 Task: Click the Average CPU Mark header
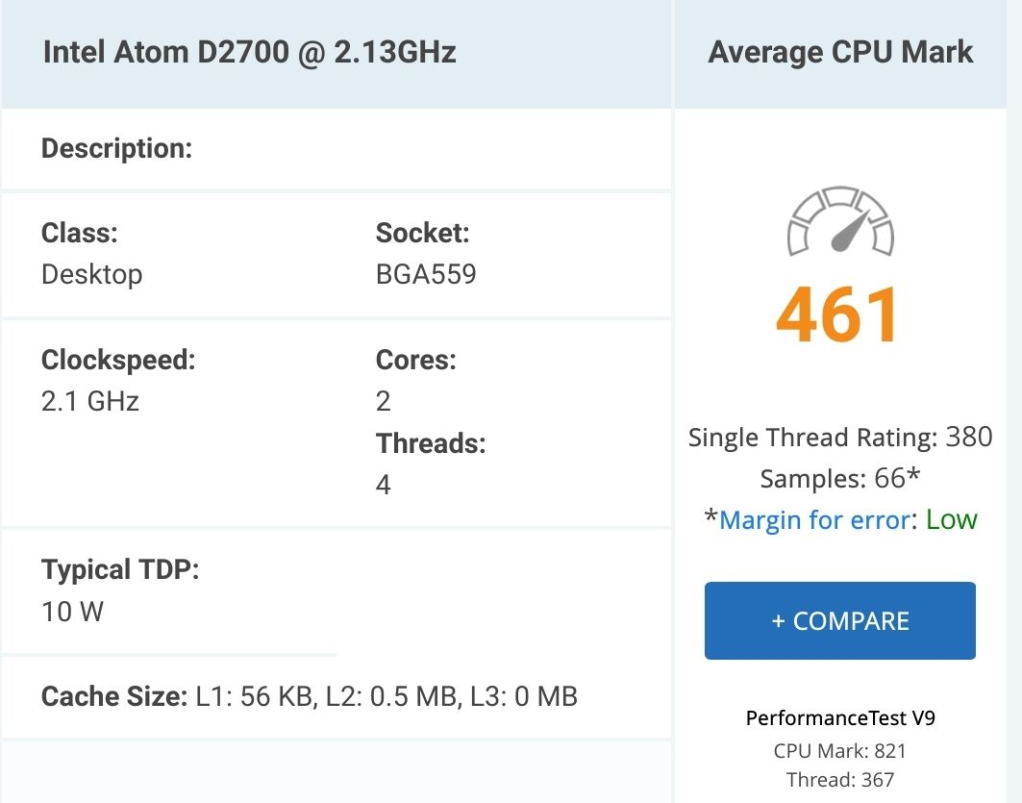(840, 52)
